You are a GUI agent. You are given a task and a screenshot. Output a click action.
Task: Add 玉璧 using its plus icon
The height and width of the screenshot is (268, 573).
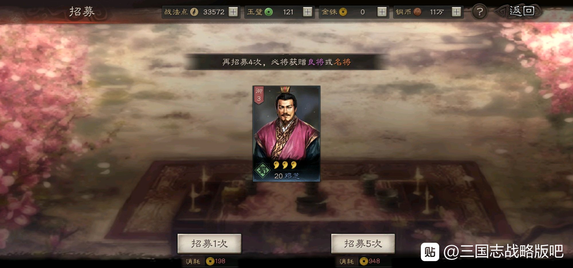point(308,12)
